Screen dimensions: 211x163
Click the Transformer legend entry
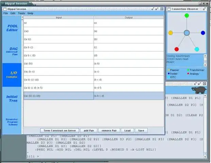coord(196,70)
